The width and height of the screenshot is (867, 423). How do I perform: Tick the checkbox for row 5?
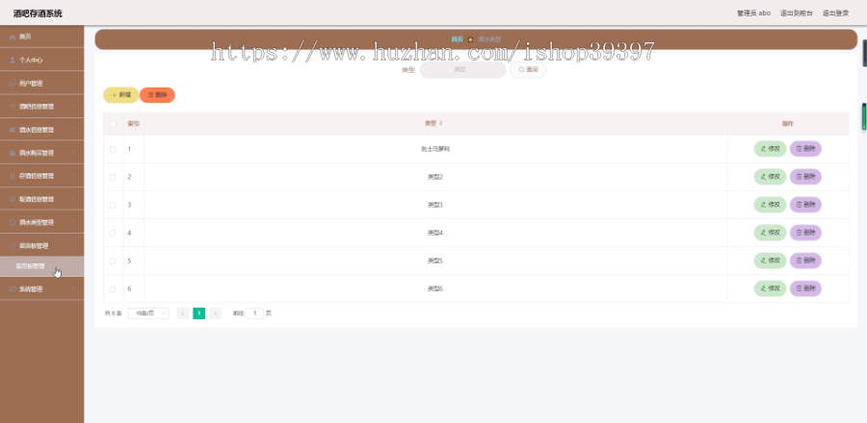[x=113, y=261]
